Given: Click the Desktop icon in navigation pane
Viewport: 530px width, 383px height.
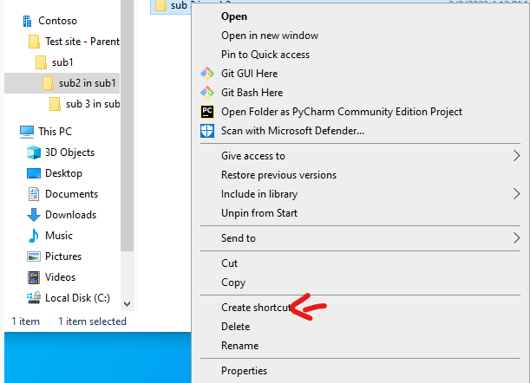Looking at the screenshot, I should 34,173.
